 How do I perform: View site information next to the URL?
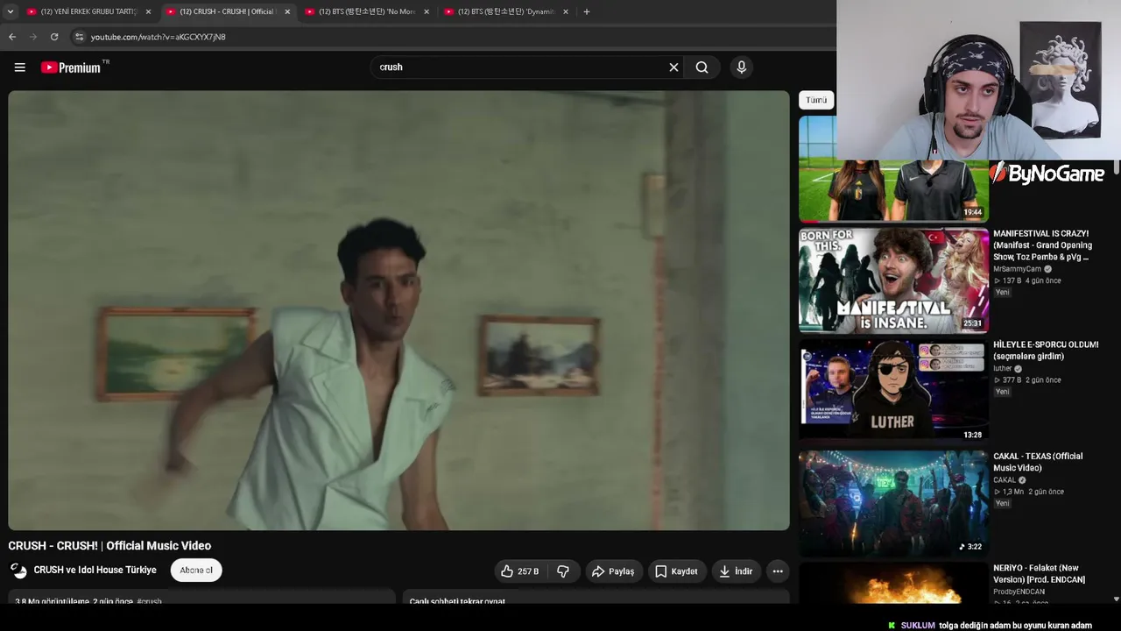(x=79, y=37)
